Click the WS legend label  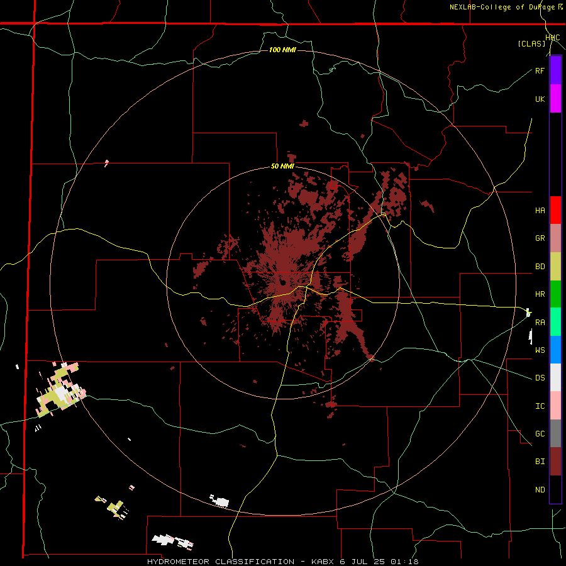[x=540, y=350]
